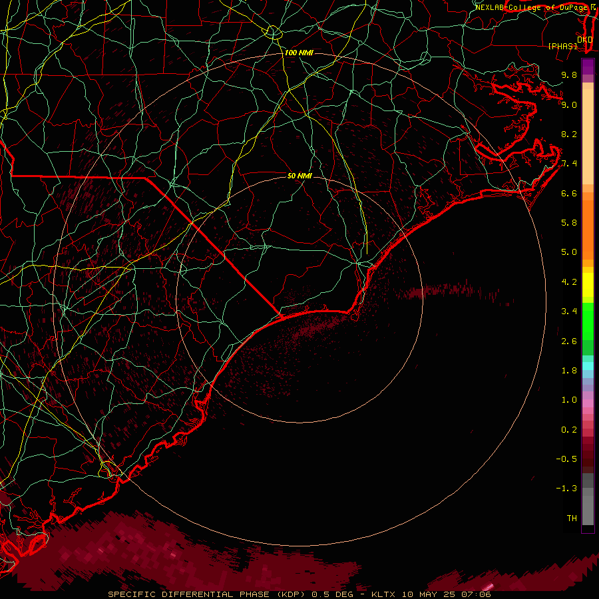Viewport: 599px width, 599px height.
Task: Click the 8.2 color scale label
Action: tap(569, 134)
